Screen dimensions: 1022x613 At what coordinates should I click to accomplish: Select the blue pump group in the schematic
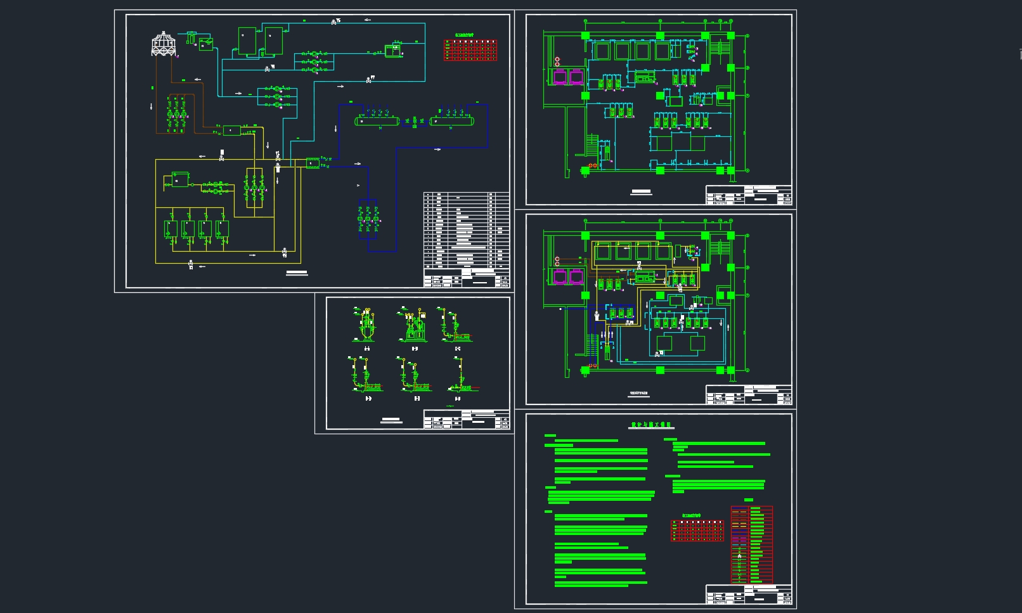tap(368, 218)
